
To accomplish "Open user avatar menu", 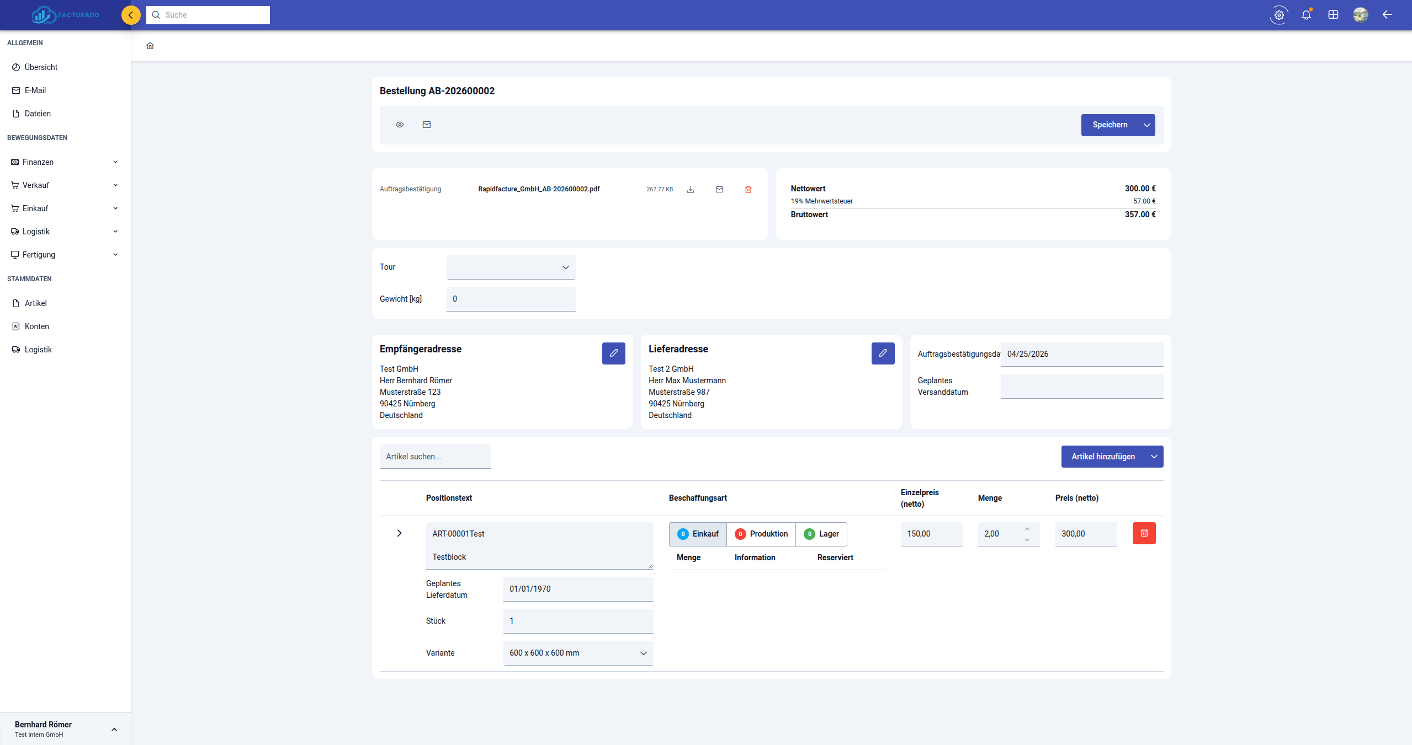I will click(x=1361, y=15).
